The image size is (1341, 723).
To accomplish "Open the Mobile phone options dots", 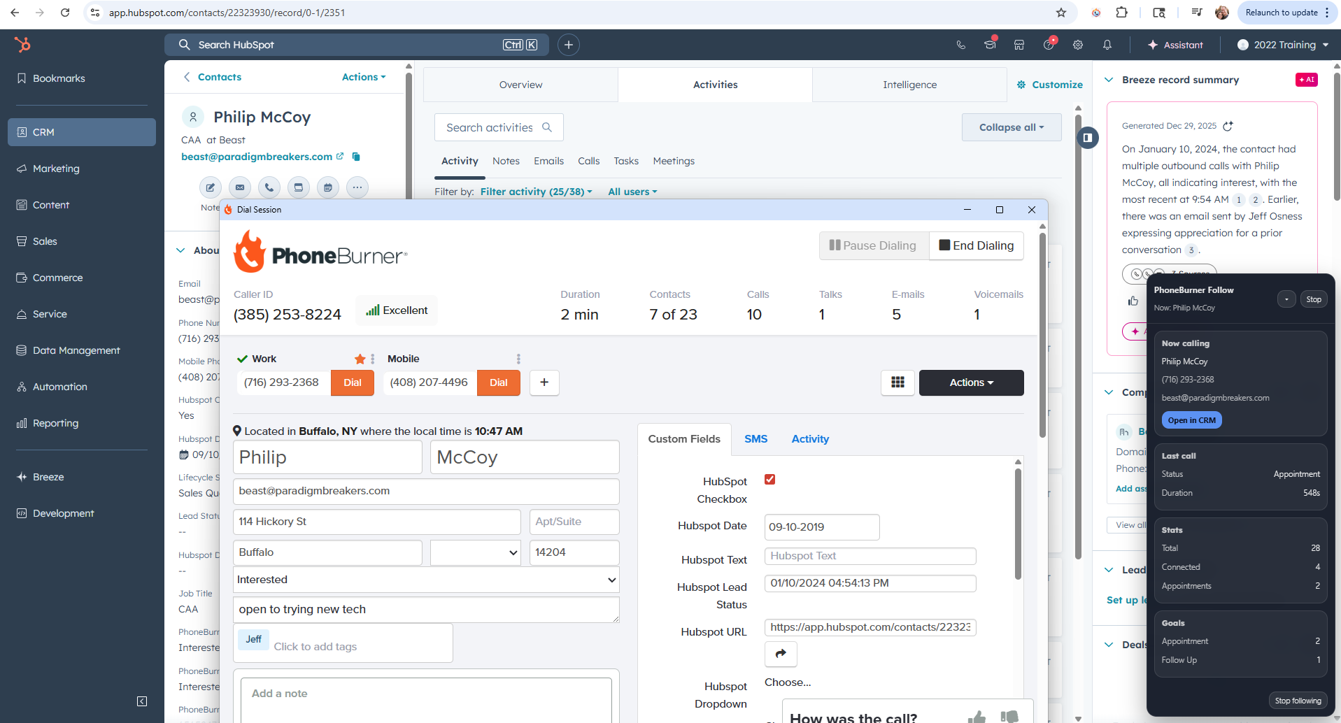I will point(518,359).
